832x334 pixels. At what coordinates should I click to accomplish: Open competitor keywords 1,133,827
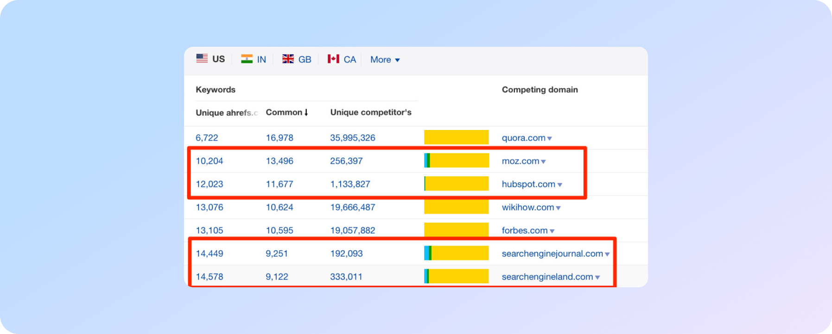click(x=350, y=184)
